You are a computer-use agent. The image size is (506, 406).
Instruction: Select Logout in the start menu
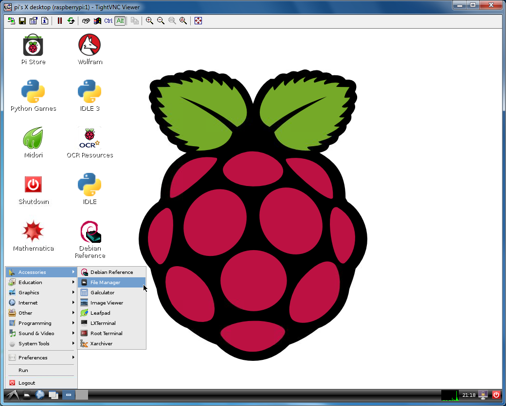pos(41,383)
